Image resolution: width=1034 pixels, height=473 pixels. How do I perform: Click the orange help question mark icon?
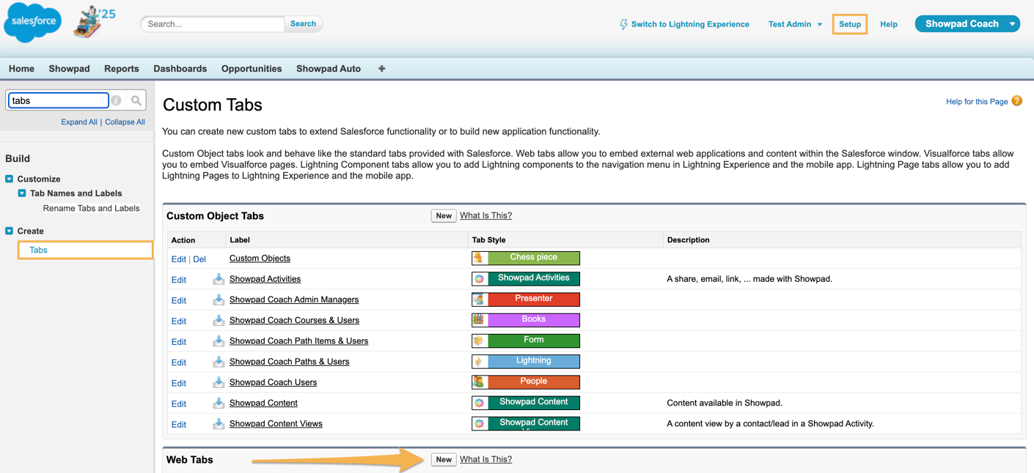tap(1016, 101)
